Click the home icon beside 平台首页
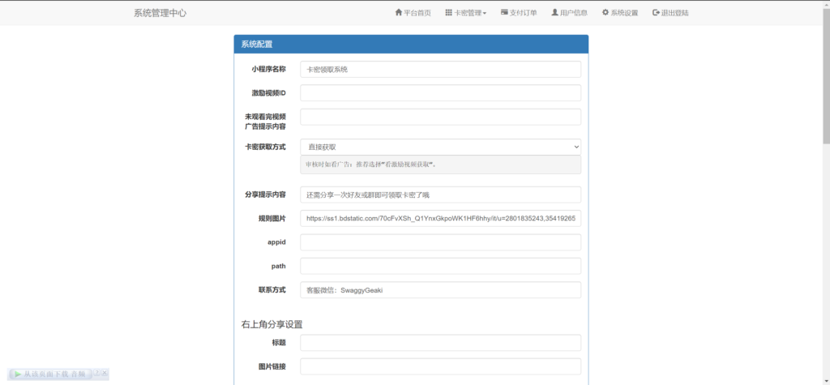 click(x=398, y=13)
